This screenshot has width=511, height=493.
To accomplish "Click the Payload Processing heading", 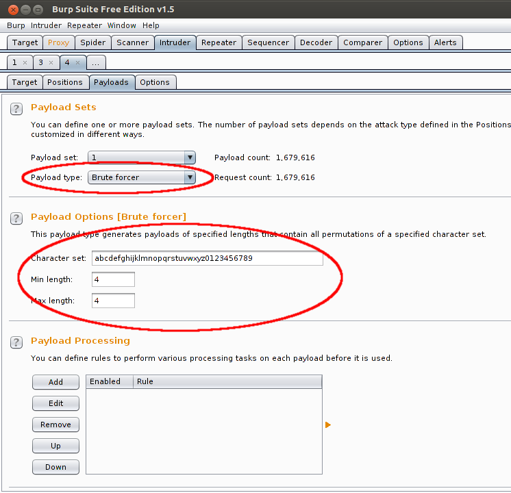I will 80,340.
